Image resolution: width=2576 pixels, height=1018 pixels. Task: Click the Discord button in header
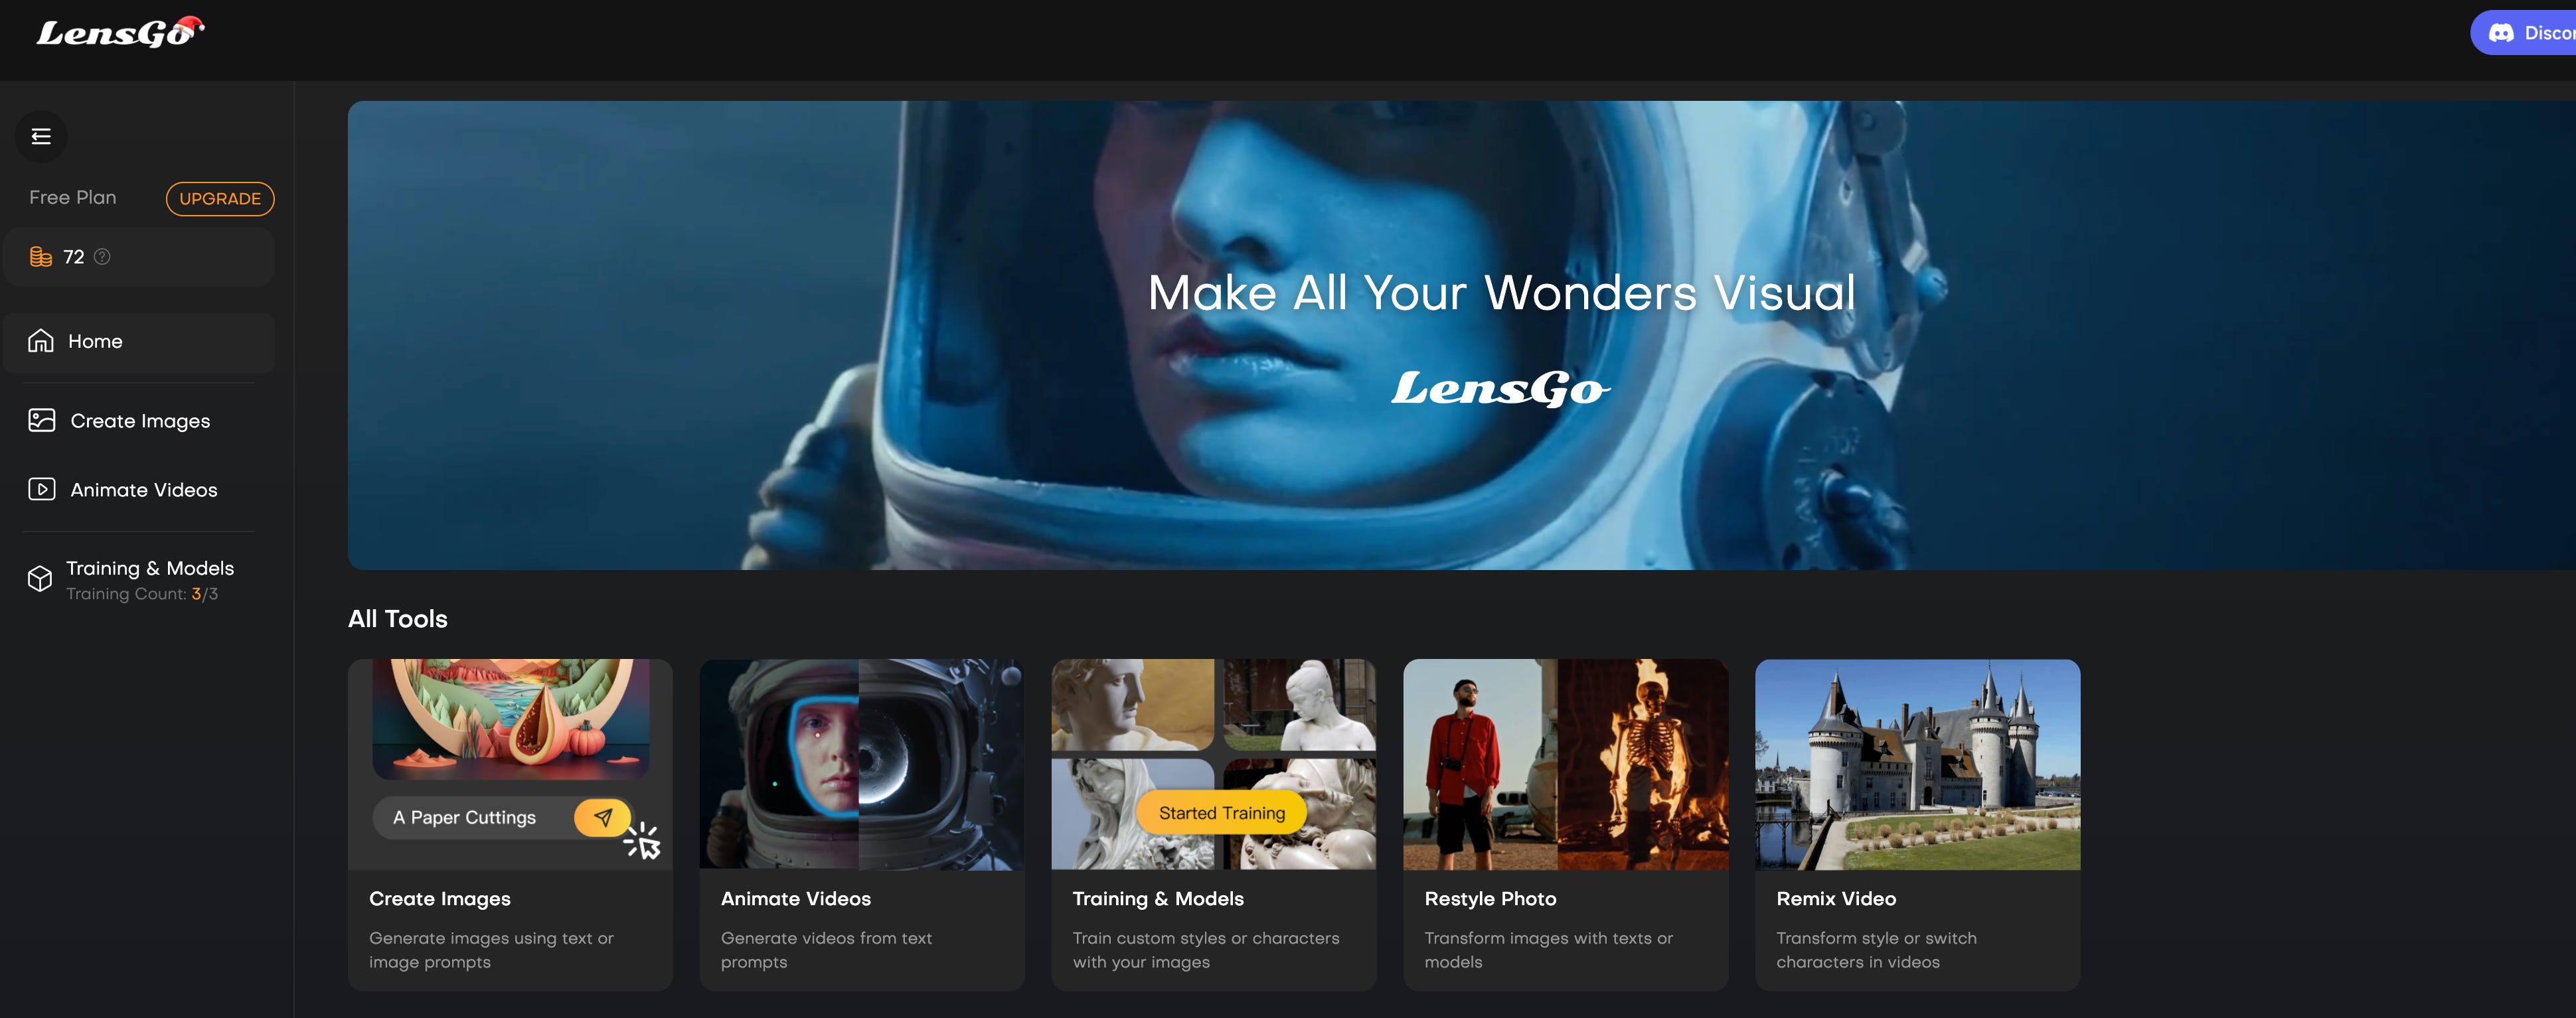pos(2523,33)
